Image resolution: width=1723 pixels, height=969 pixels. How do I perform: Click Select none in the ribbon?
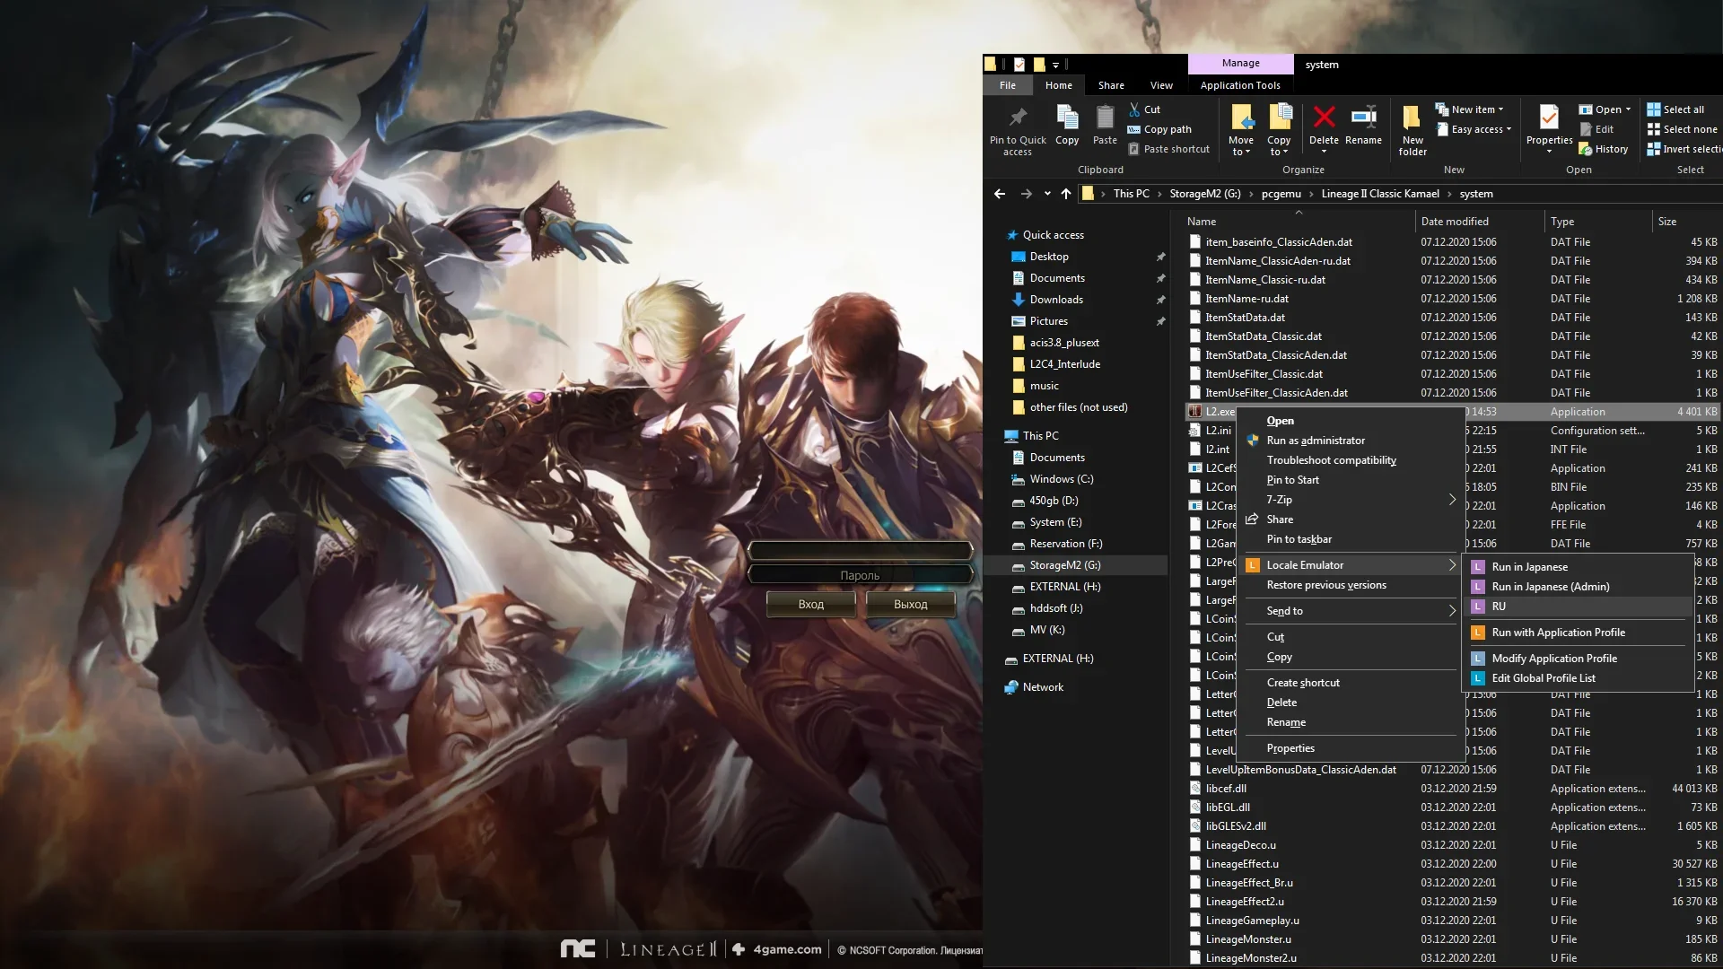(x=1682, y=129)
